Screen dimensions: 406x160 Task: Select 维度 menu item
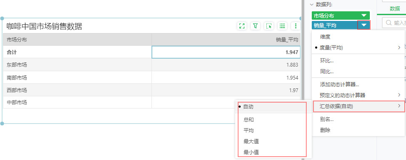(x=358, y=37)
